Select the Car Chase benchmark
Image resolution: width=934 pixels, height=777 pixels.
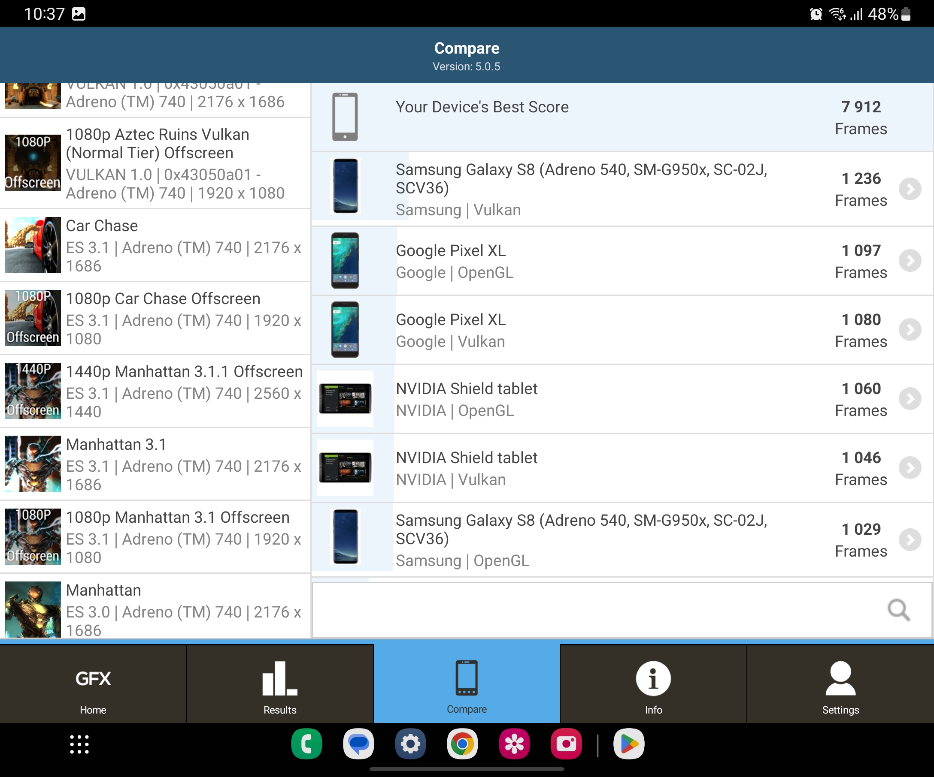point(156,245)
